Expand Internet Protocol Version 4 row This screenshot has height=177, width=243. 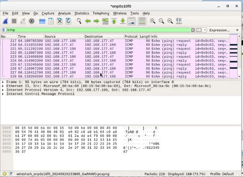pyautogui.click(x=3, y=90)
